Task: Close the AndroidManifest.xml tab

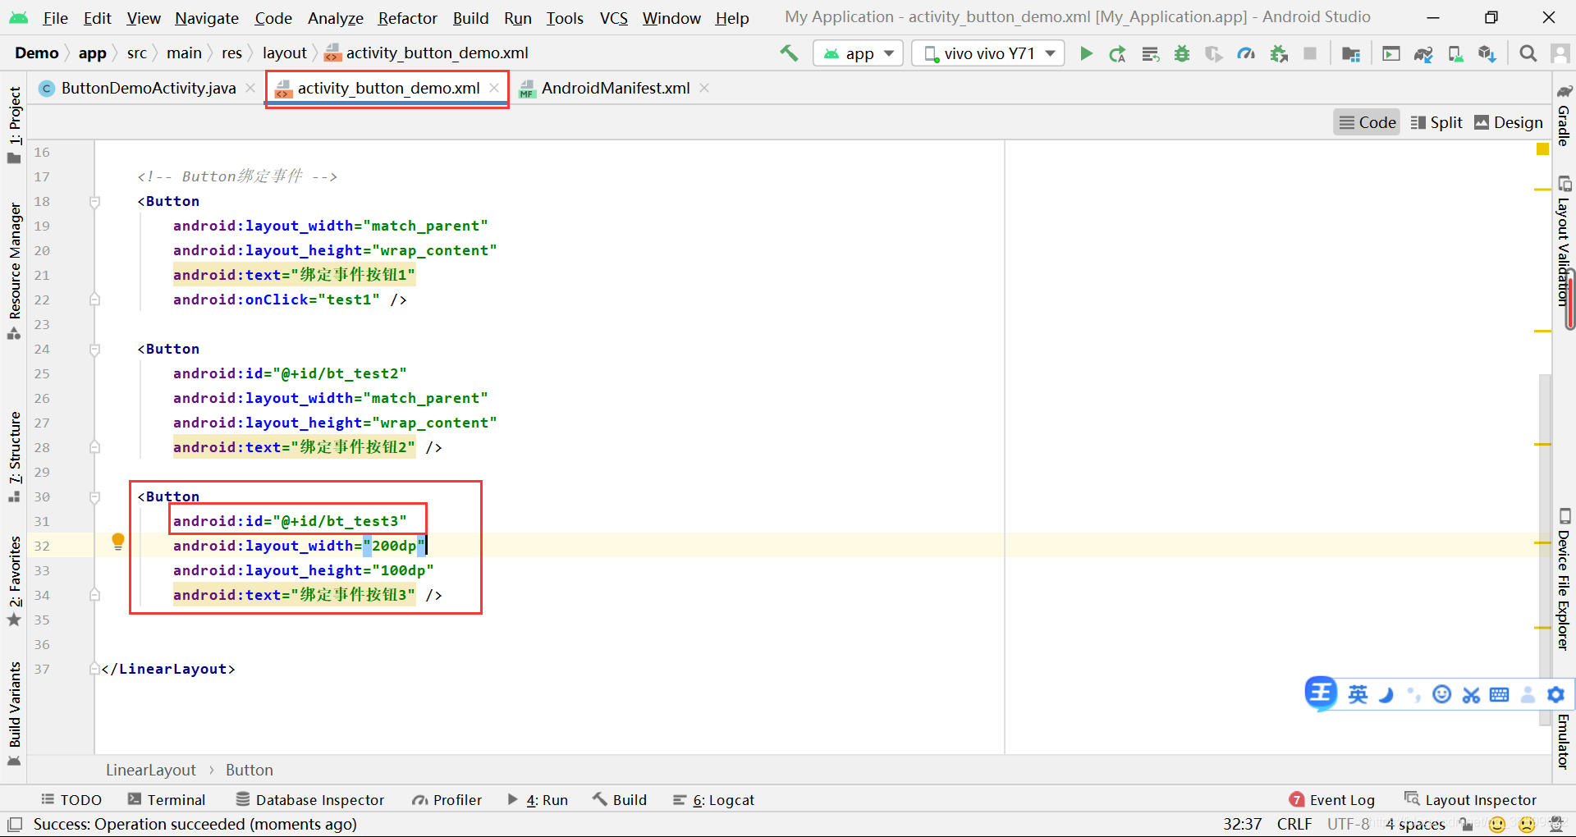Action: [704, 88]
